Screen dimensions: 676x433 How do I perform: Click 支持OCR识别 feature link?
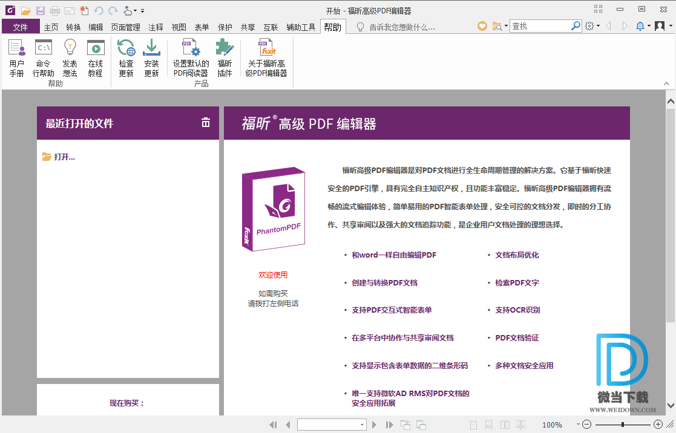point(517,310)
